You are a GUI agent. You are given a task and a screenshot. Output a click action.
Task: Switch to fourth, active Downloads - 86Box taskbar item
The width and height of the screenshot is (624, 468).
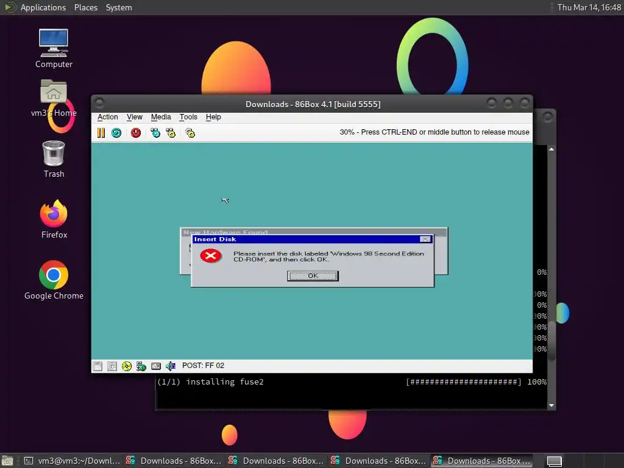pyautogui.click(x=481, y=461)
